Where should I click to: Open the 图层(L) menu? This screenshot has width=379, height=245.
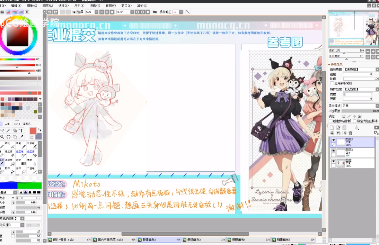47,6
